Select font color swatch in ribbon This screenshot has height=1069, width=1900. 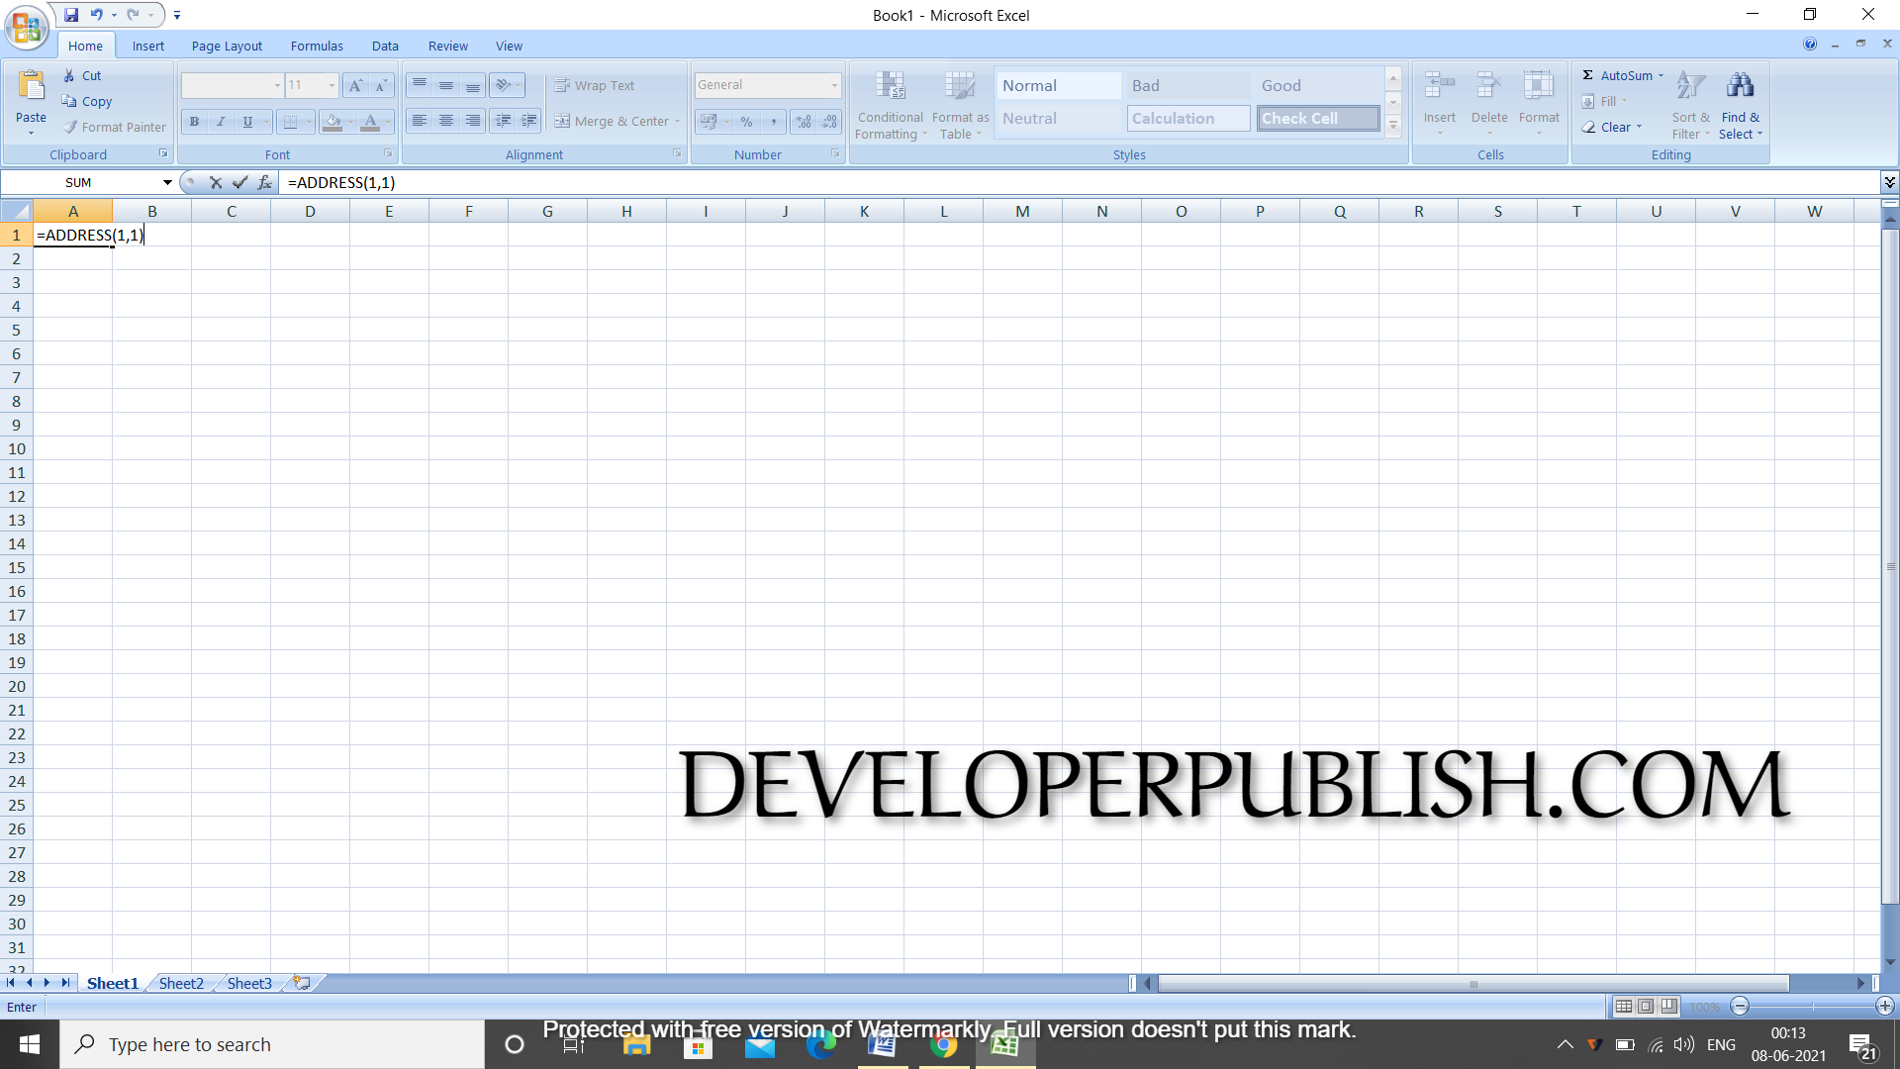pyautogui.click(x=369, y=127)
